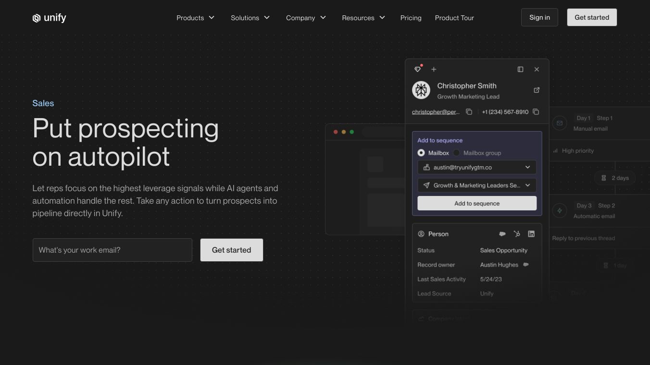Click the Put prospecting on autopilot headline
This screenshot has width=650, height=365.
coord(125,142)
